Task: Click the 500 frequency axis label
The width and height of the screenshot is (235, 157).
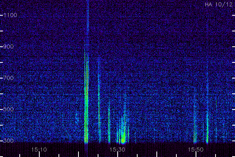Action: (8, 109)
